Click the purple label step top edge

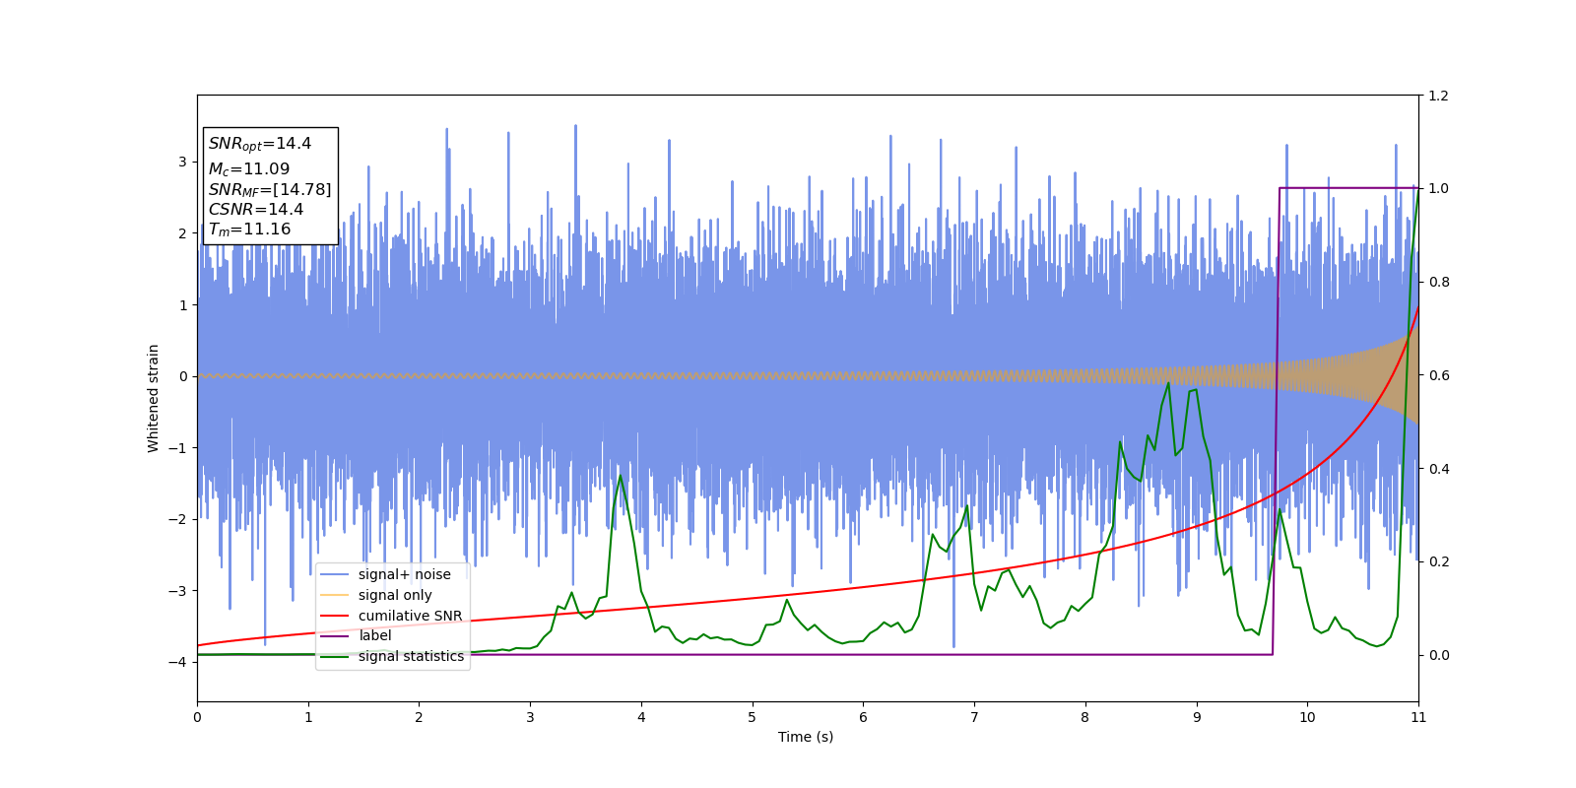point(1347,188)
